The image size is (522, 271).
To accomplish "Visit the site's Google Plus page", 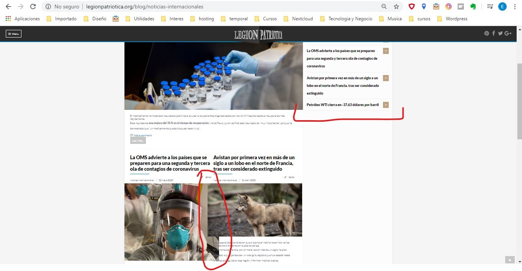I will [x=508, y=33].
